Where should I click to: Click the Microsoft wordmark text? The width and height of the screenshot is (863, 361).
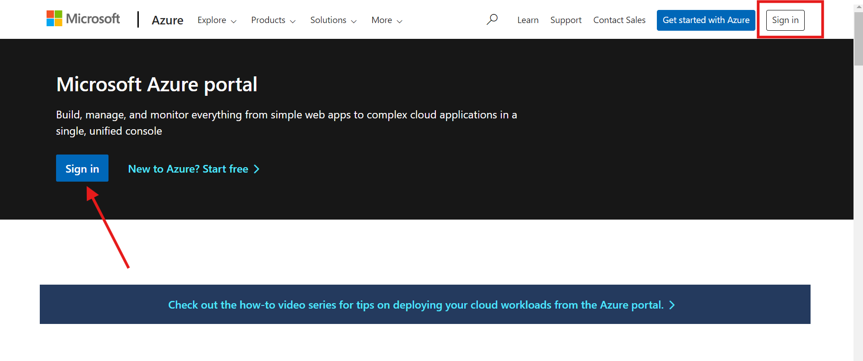(x=93, y=19)
